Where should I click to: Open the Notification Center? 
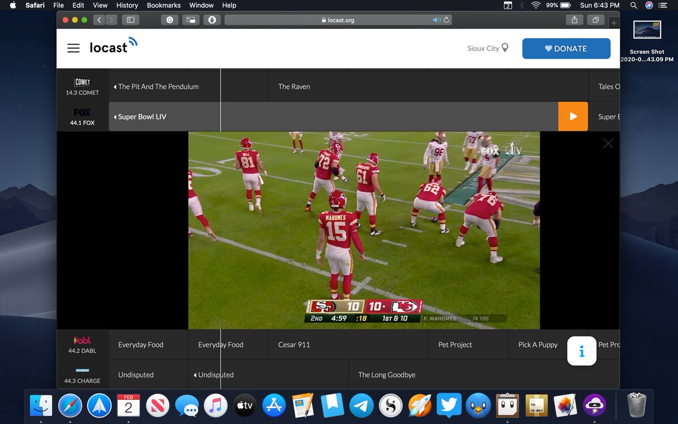tap(663, 5)
